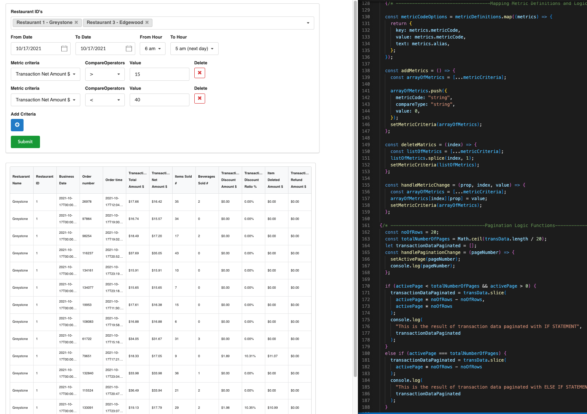This screenshot has width=587, height=414.
Task: Open first Transaction Net Amount $ metric dropdown
Action: 46,74
